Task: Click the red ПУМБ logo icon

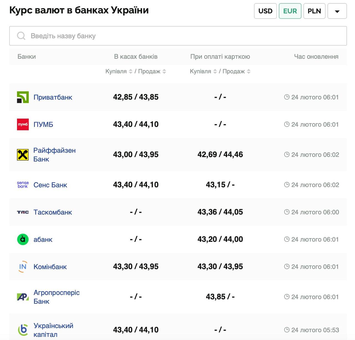Action: coord(23,124)
